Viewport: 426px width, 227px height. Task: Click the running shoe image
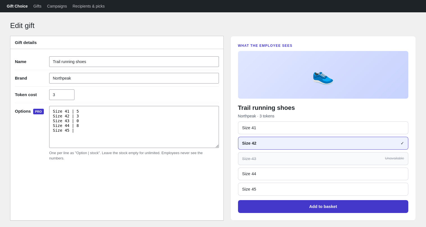(x=323, y=75)
